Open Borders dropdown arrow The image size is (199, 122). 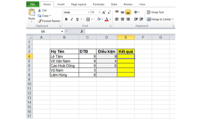(92, 19)
